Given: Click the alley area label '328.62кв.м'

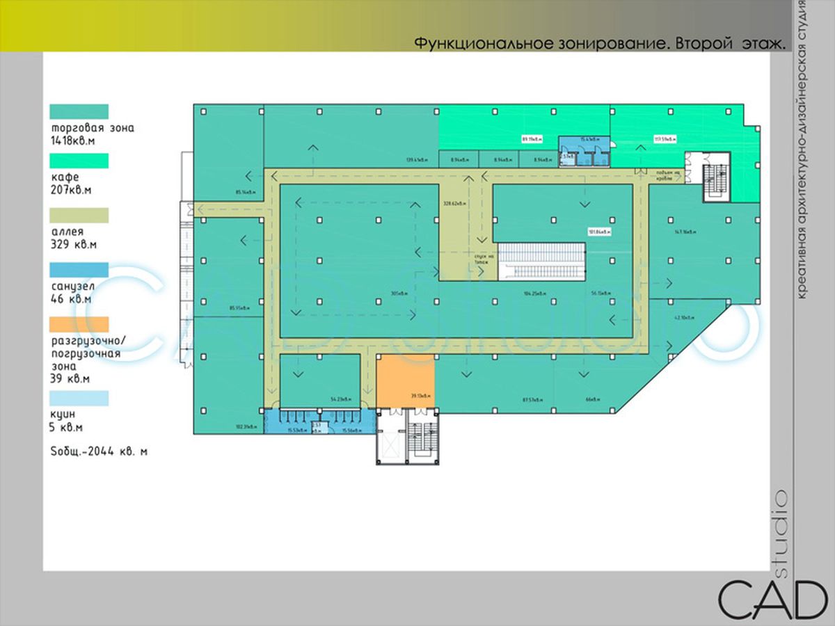Looking at the screenshot, I should point(454,204).
